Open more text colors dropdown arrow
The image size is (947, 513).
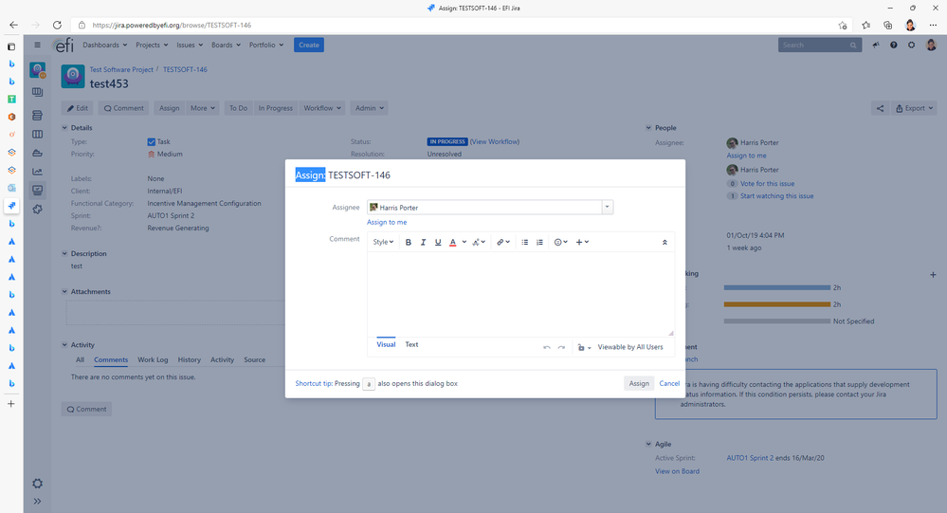[464, 243]
